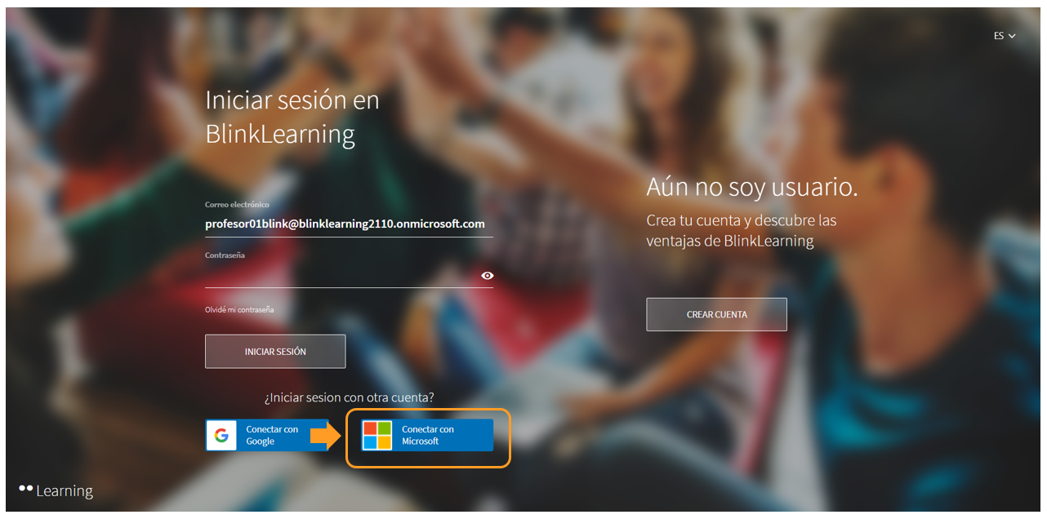Click the "¿Iniciar sesion con otra cuenta?" text
Viewport: 1047px width, 519px height.
coord(349,398)
